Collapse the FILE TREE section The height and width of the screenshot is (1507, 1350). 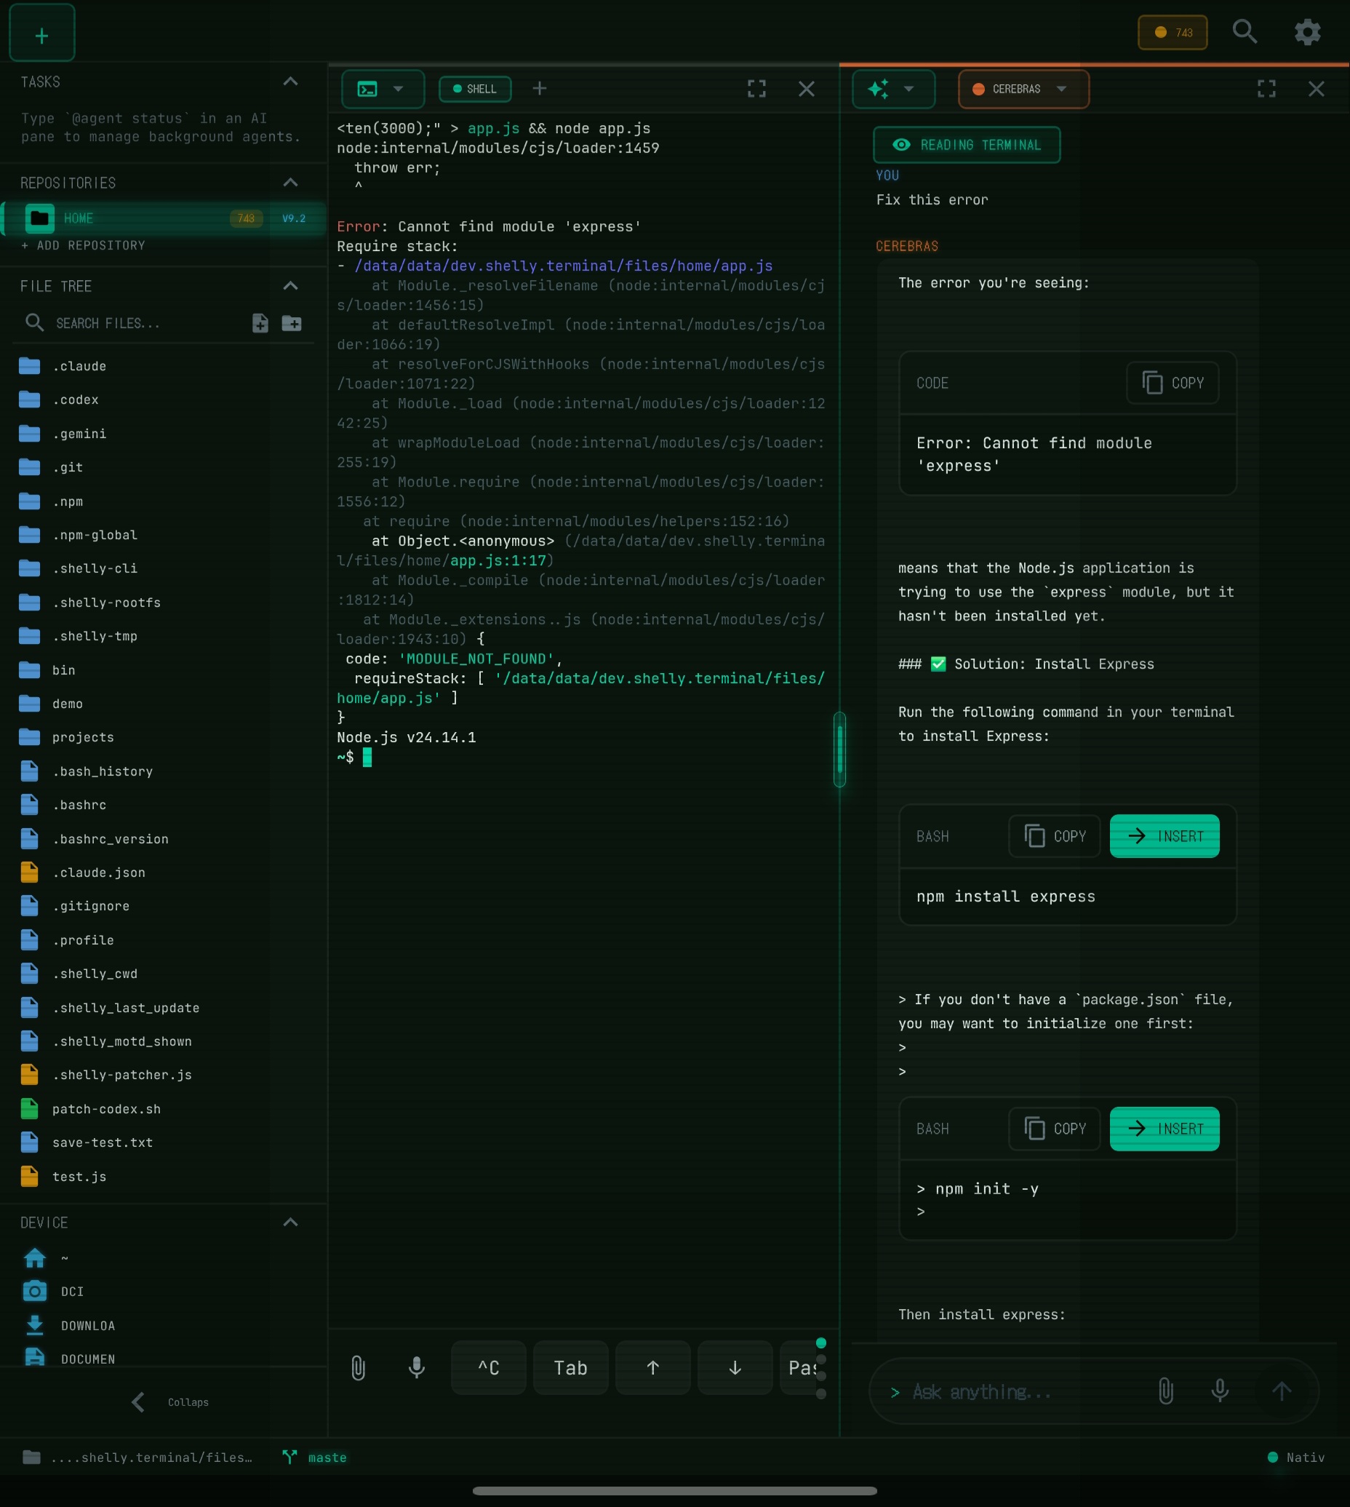[291, 287]
